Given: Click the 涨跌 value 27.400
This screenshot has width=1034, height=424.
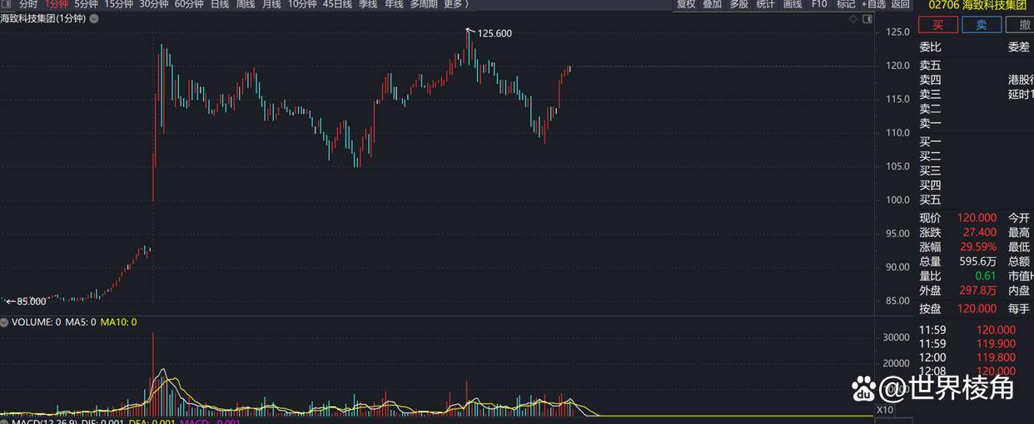Looking at the screenshot, I should click(x=980, y=233).
